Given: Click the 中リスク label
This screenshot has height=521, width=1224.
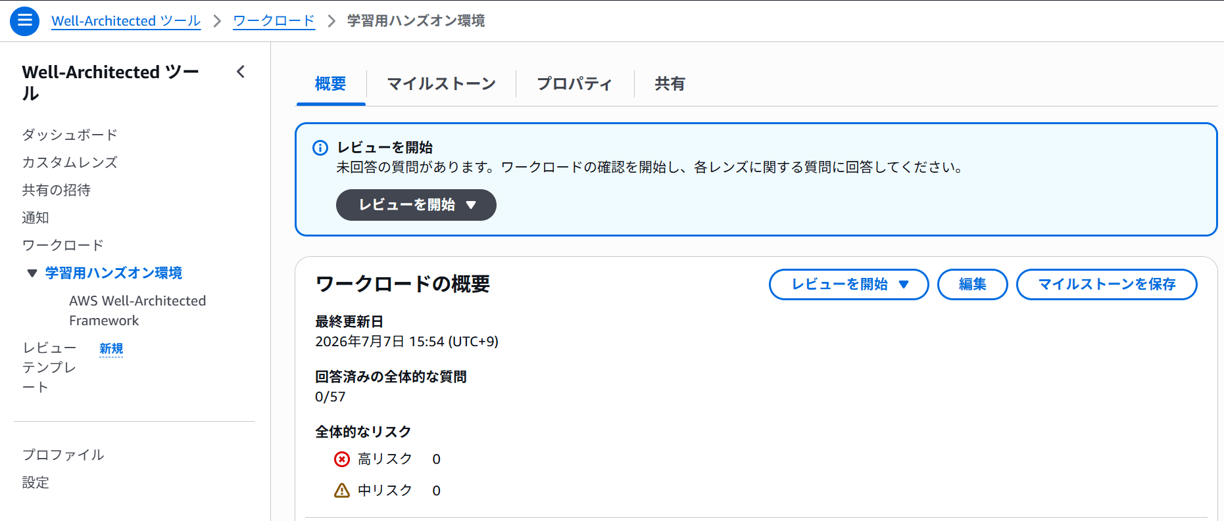Looking at the screenshot, I should pos(385,490).
